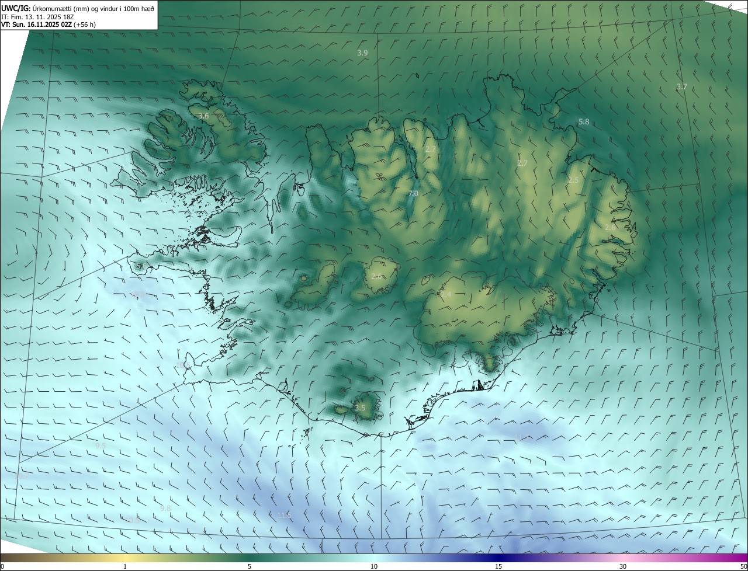
Task: Click the 3.9 value label on the map
Action: (x=362, y=53)
